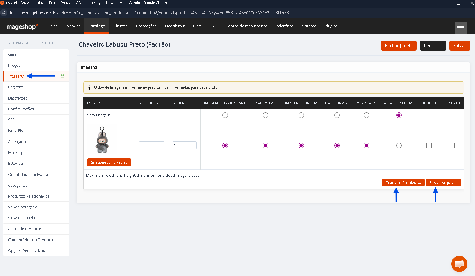Switch to the Nota Fiscal tab

[x=36, y=131]
